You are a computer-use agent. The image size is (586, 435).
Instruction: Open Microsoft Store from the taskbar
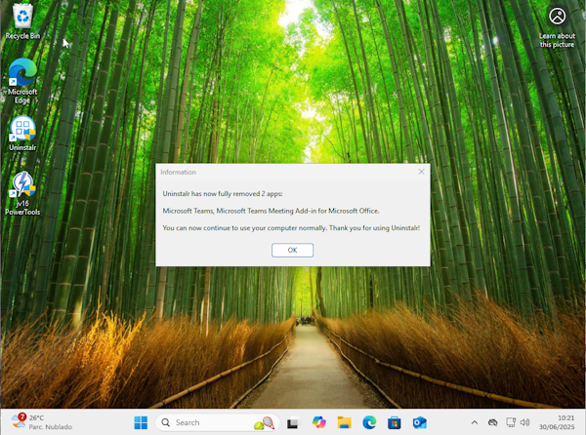pyautogui.click(x=395, y=422)
